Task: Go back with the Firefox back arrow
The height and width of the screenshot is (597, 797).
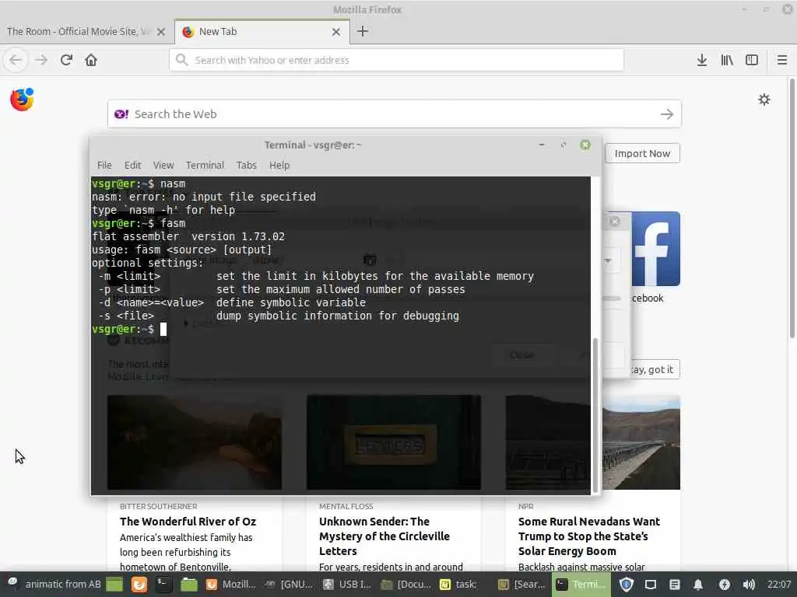Action: tap(16, 60)
